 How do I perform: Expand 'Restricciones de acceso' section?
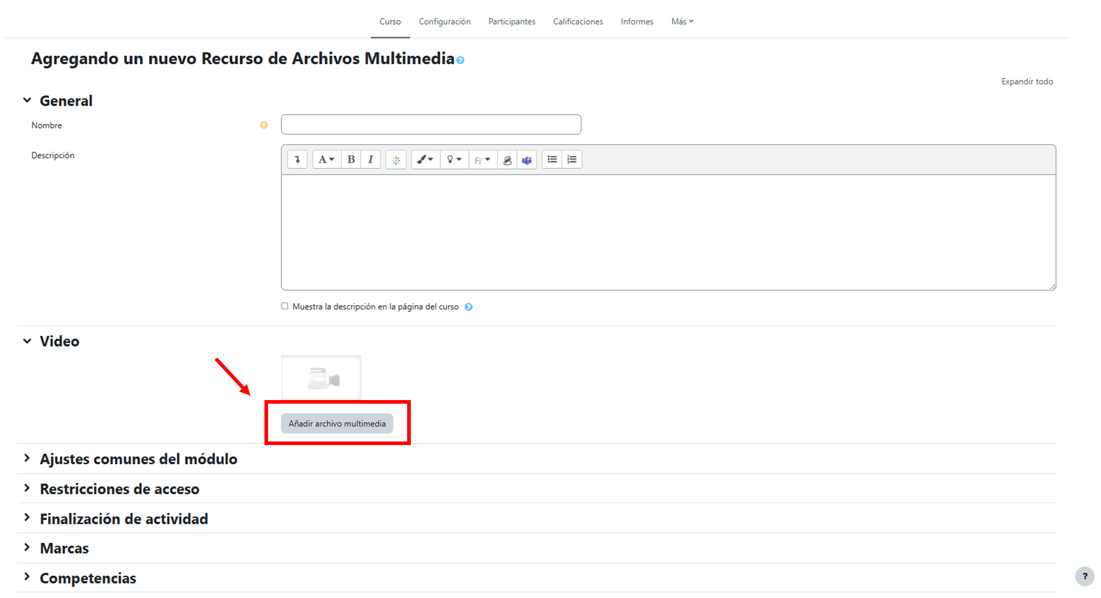click(x=119, y=489)
